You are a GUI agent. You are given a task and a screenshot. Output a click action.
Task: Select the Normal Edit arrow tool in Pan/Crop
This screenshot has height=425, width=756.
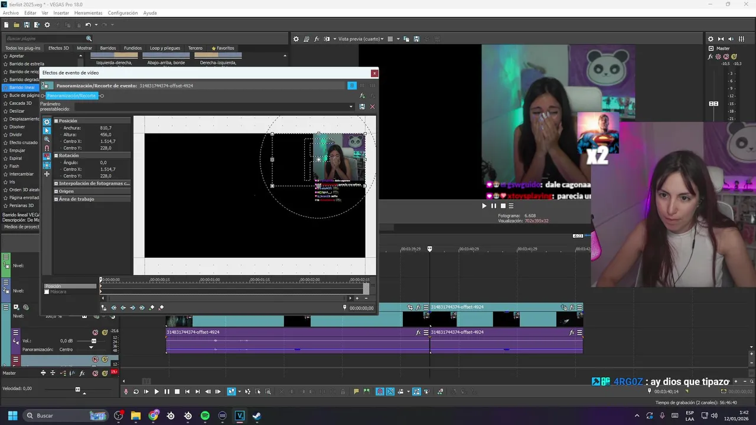click(x=47, y=130)
